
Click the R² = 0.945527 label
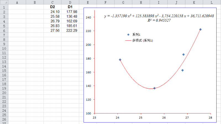tap(159, 20)
